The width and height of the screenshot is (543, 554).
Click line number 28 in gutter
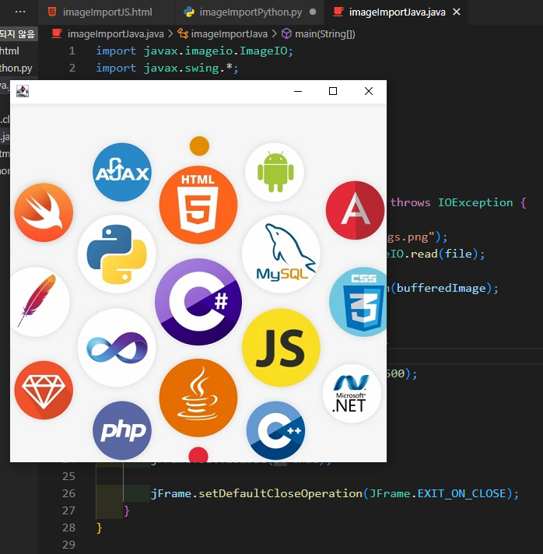[68, 528]
